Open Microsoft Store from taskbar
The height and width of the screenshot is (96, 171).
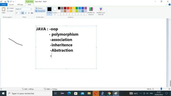(x=76, y=93)
